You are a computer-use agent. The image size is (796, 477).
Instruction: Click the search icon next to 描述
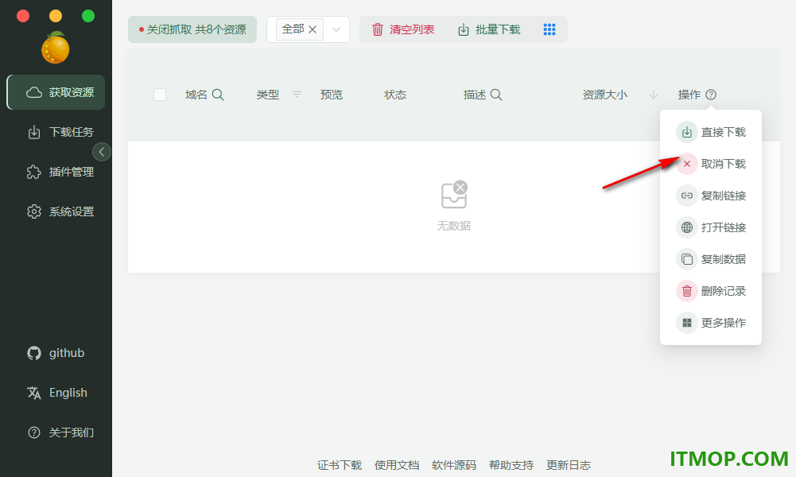(x=496, y=95)
